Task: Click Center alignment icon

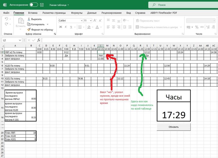Action: point(114,27)
